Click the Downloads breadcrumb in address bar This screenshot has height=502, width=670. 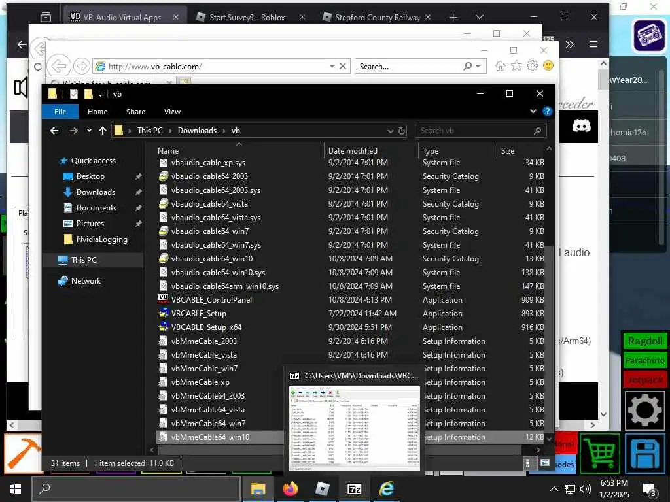pyautogui.click(x=197, y=131)
